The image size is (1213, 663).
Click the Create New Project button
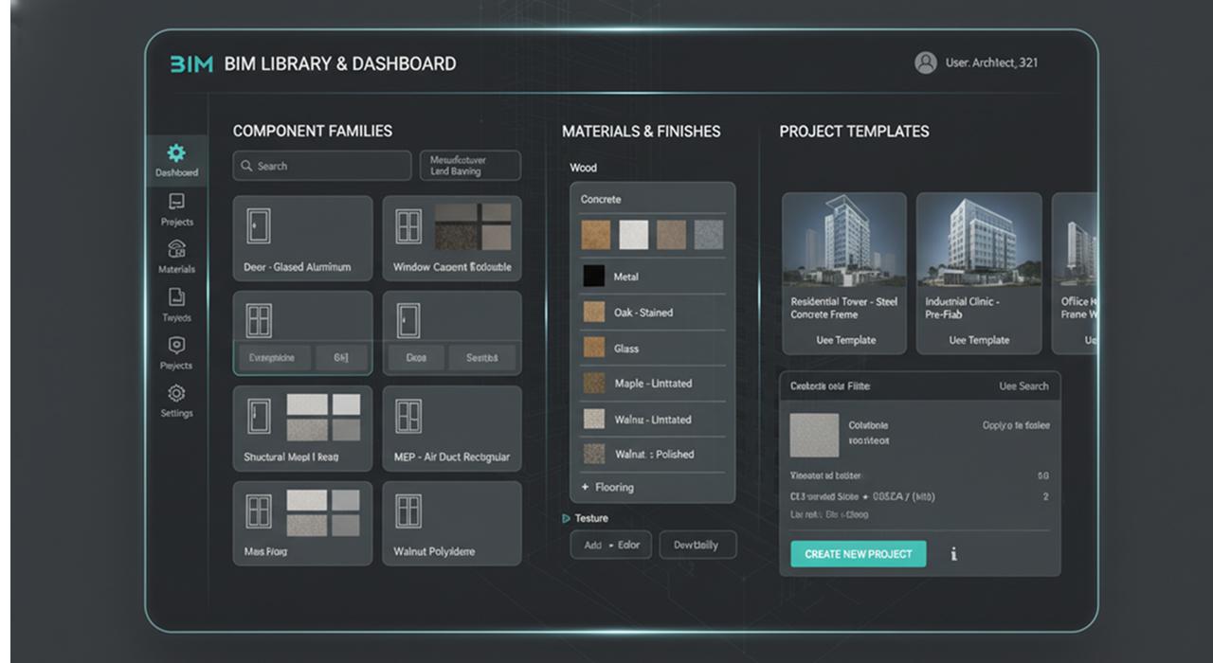tap(858, 554)
